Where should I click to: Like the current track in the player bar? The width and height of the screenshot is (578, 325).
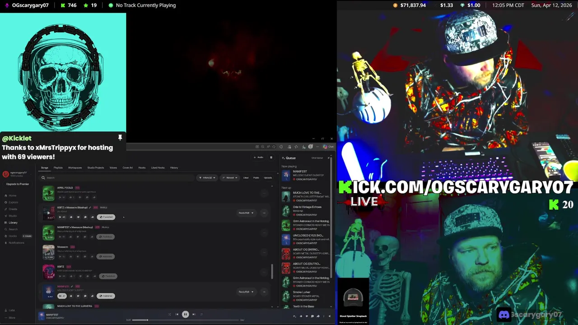[301, 316]
